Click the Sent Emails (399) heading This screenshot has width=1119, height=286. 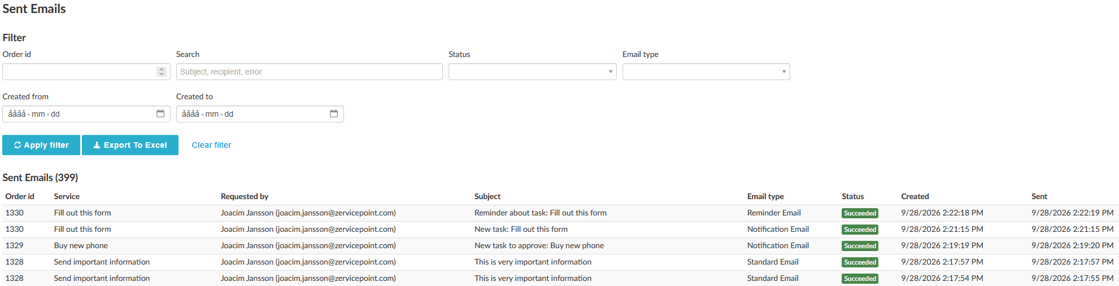click(x=40, y=178)
